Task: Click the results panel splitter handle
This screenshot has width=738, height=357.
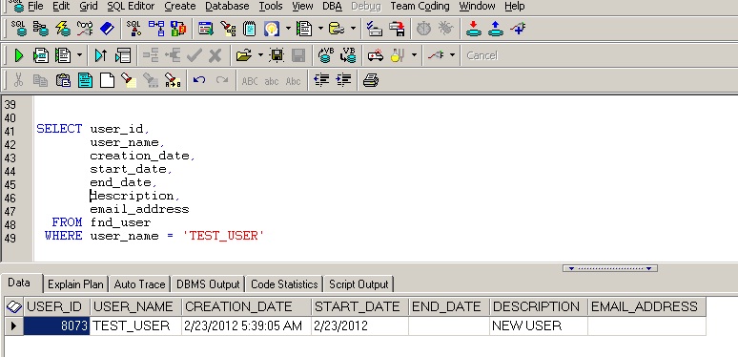Action: point(610,268)
